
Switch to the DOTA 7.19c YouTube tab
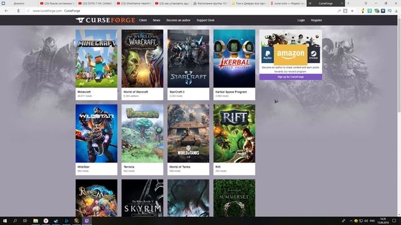point(95,4)
